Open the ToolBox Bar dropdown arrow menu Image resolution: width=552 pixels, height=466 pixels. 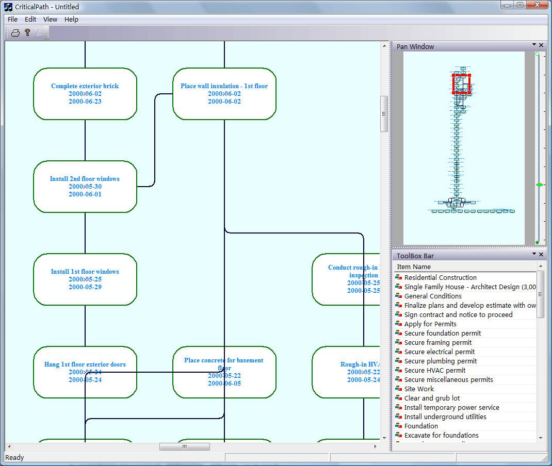pyautogui.click(x=534, y=254)
